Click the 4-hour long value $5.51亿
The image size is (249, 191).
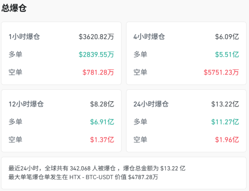pos(227,54)
